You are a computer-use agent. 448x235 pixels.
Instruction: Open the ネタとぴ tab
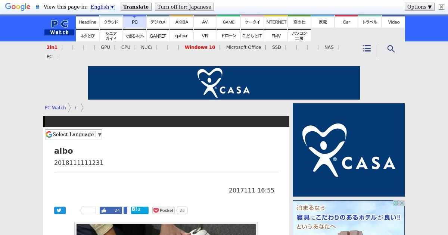coord(87,36)
